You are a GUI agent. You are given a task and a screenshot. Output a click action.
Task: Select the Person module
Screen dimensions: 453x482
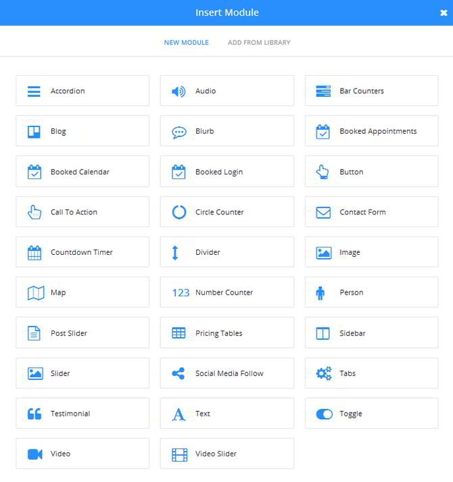click(371, 293)
